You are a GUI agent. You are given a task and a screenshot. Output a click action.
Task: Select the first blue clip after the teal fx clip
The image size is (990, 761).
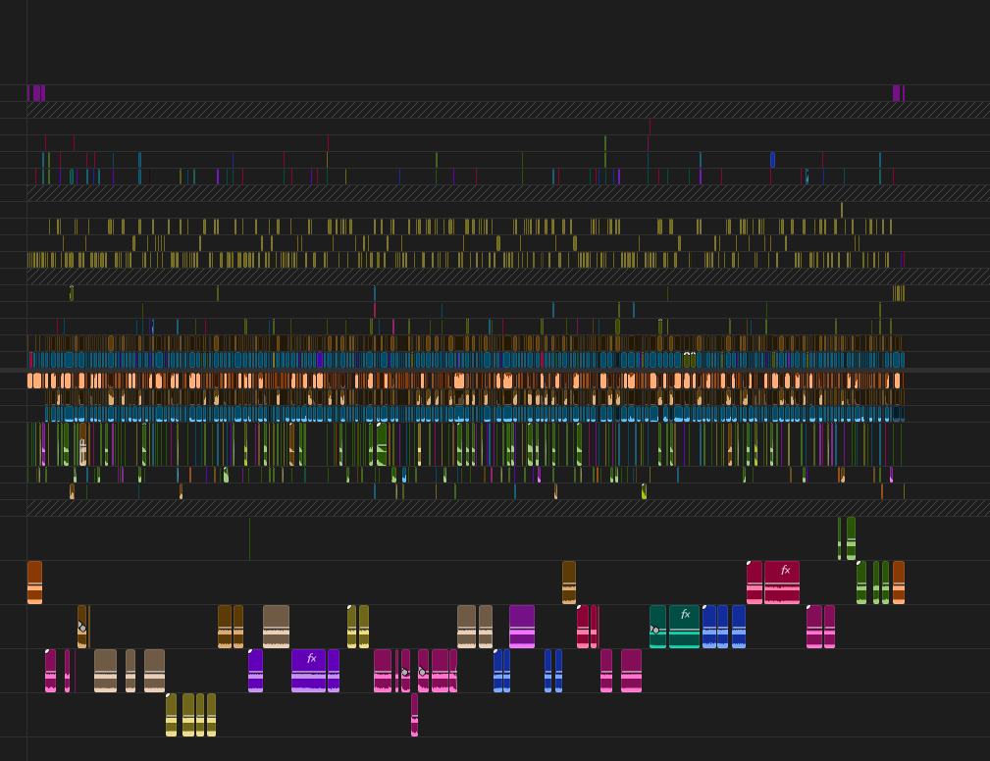(x=709, y=627)
